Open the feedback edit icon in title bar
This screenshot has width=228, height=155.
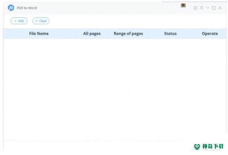tap(195, 8)
